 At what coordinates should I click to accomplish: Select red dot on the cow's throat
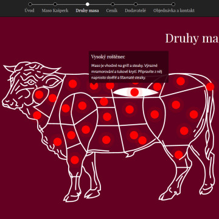point(37,116)
